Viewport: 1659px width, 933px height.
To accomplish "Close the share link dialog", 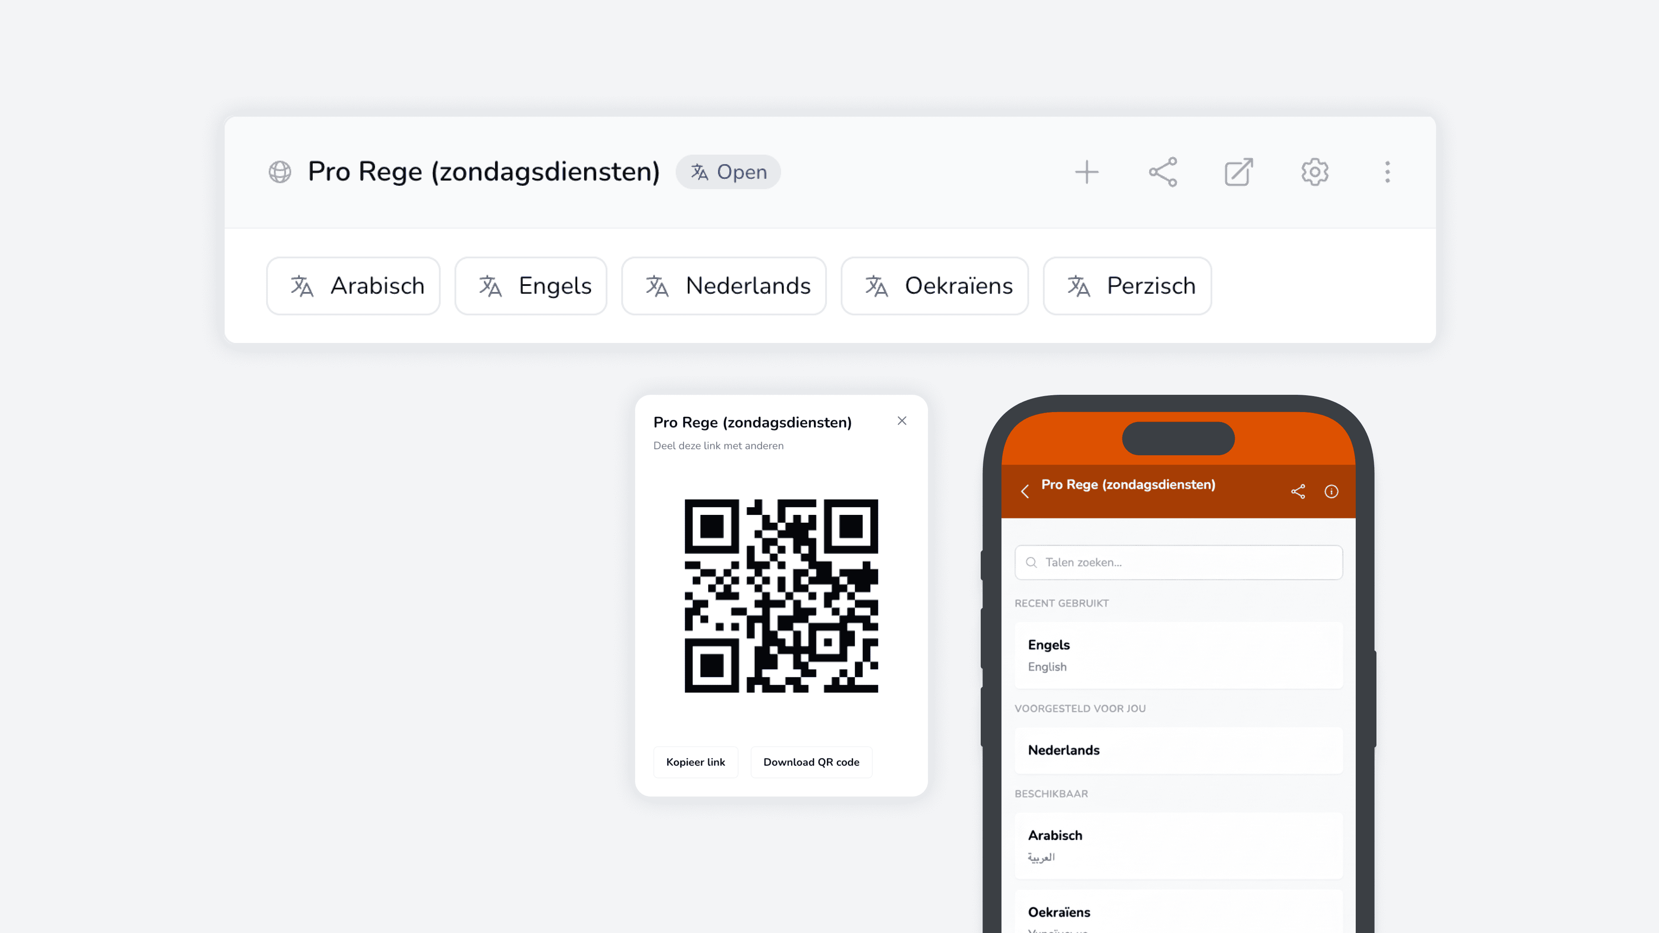I will coord(902,421).
